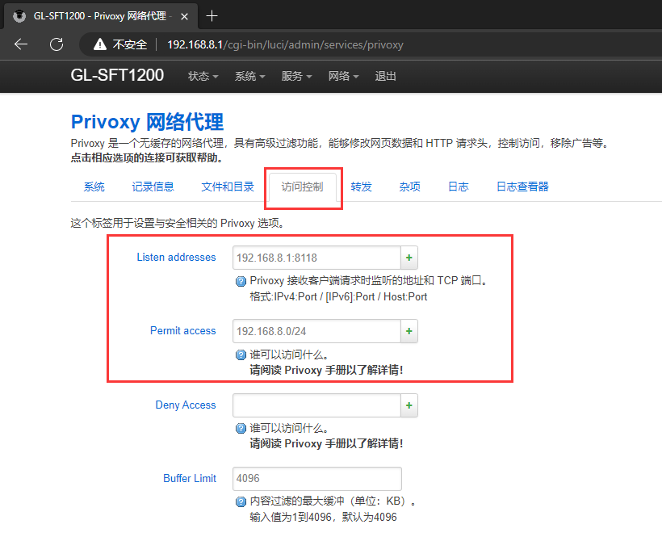Add a Deny Access entry
This screenshot has height=537, width=662.
409,405
